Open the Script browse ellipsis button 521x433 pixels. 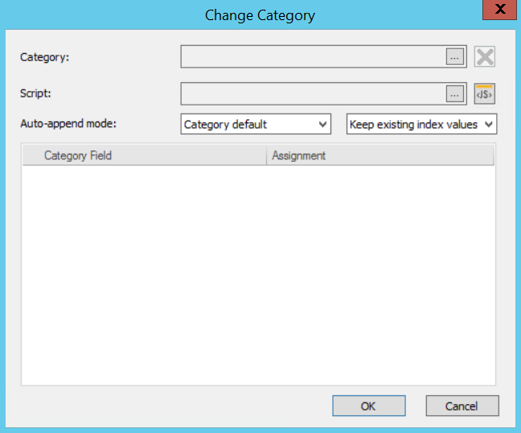pyautogui.click(x=454, y=94)
